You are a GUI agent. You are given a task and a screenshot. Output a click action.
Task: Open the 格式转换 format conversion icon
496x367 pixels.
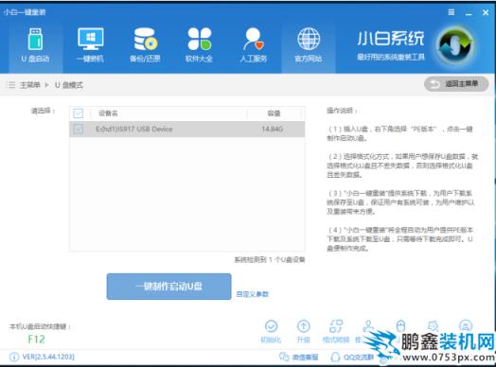[336, 326]
